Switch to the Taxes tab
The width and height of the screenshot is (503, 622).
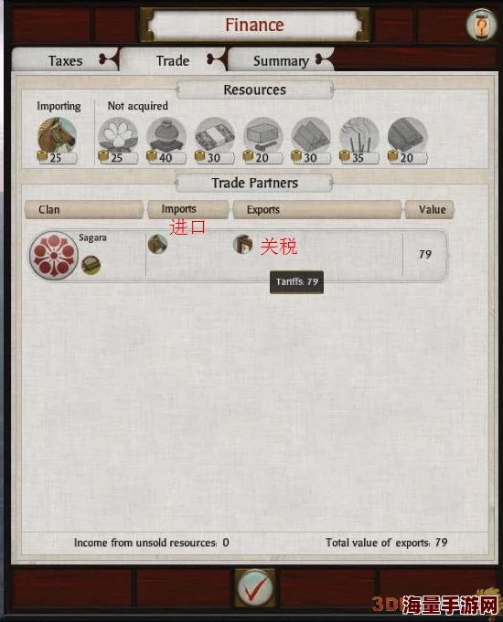pyautogui.click(x=65, y=60)
